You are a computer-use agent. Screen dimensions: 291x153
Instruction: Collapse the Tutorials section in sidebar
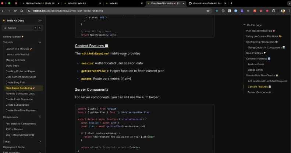coord(40,42)
